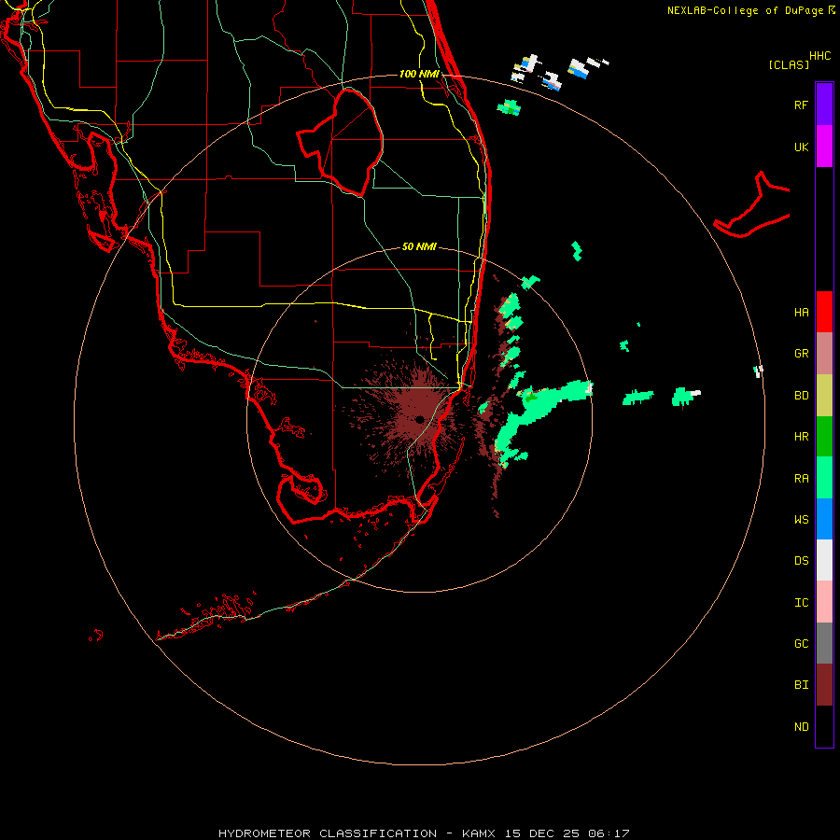Select the yellow BD legend swatch

(x=824, y=396)
